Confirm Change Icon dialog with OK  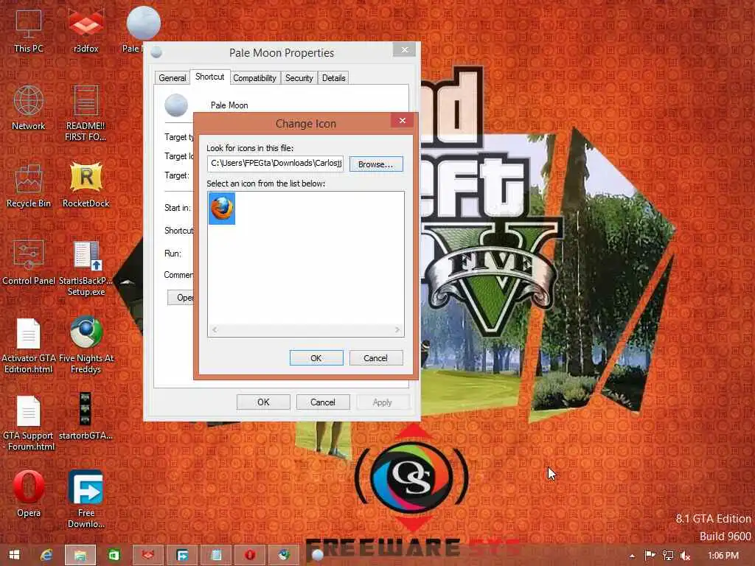click(x=316, y=357)
